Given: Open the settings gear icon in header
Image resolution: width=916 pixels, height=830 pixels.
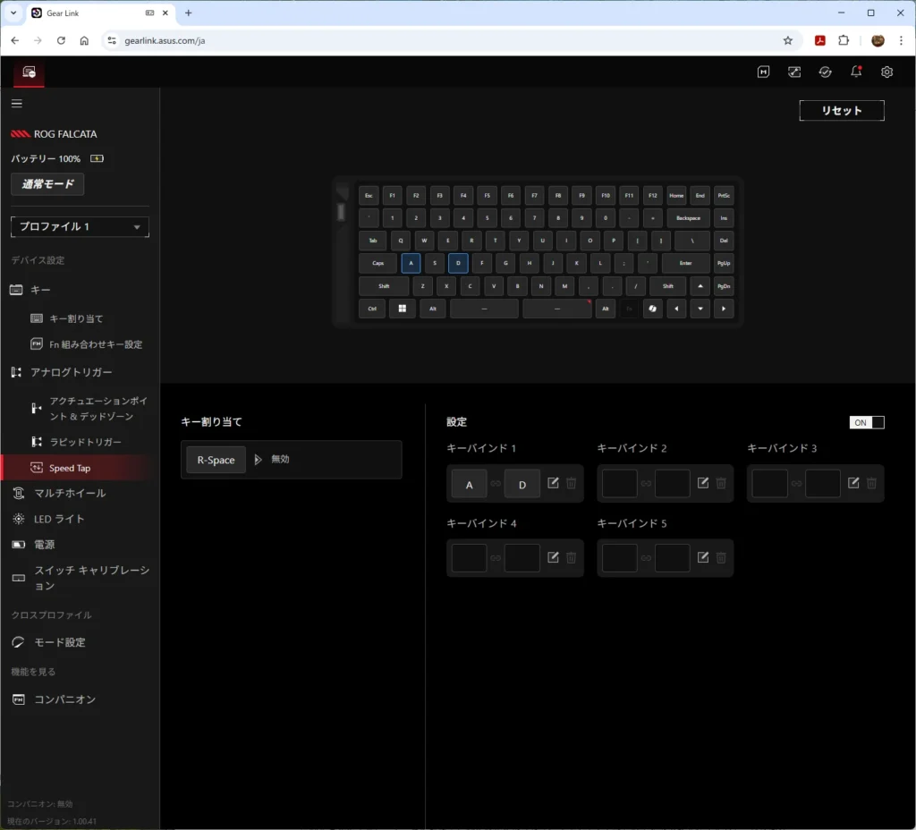Looking at the screenshot, I should (886, 72).
